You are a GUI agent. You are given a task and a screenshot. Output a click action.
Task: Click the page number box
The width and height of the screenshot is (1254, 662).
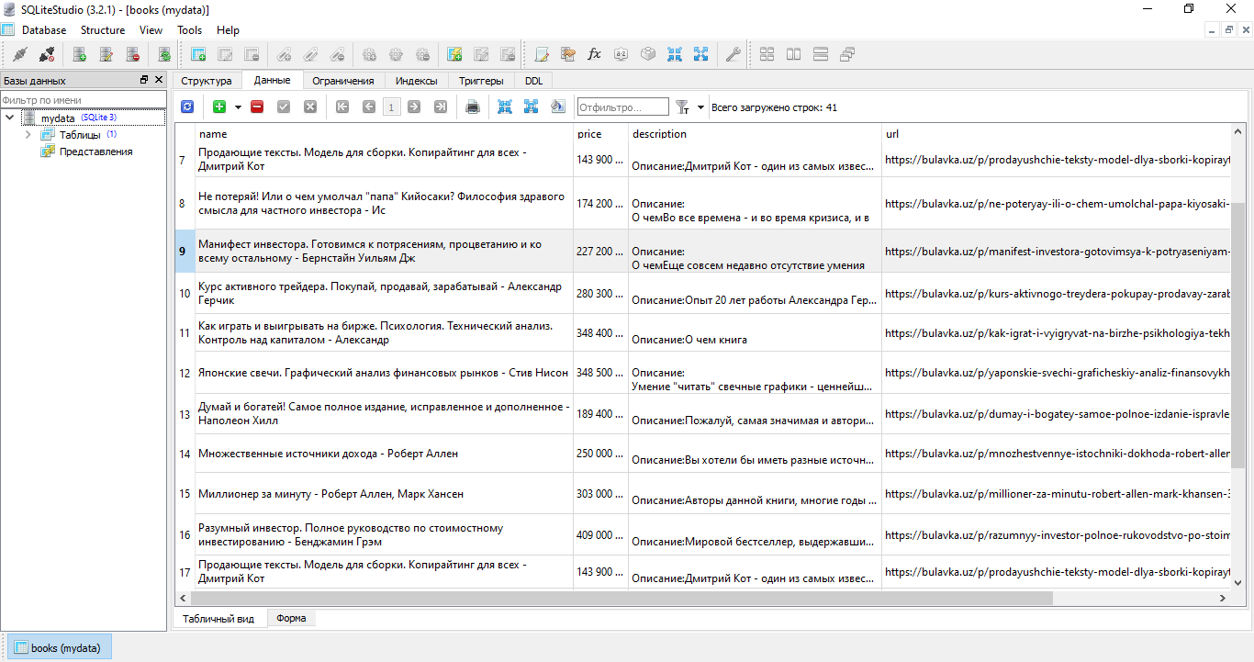(391, 107)
